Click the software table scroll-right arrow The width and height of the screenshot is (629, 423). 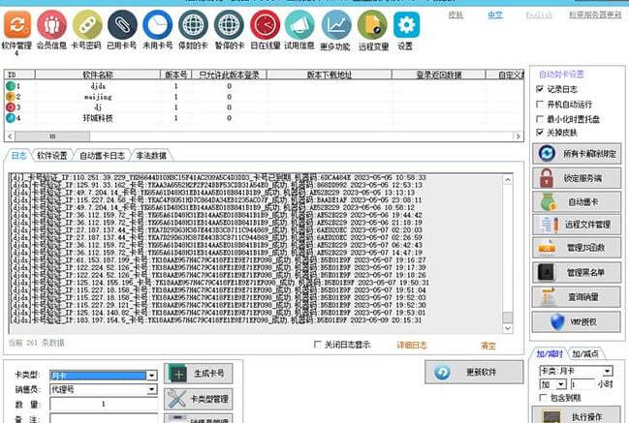(x=518, y=136)
